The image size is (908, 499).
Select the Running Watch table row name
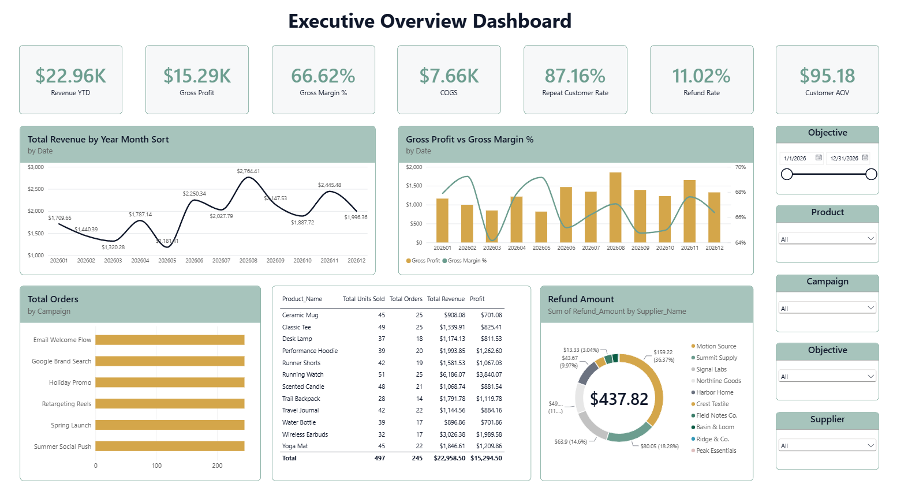(303, 374)
